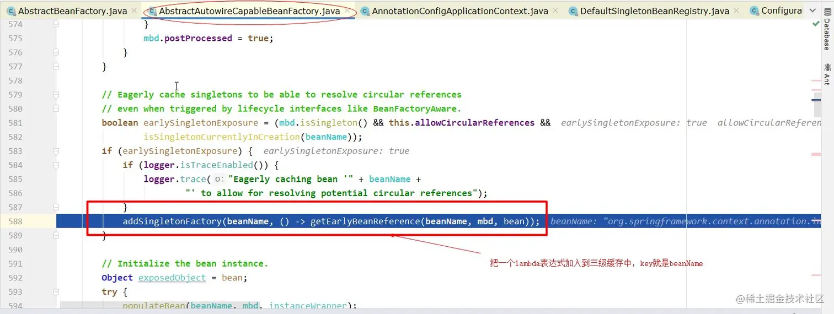The height and width of the screenshot is (314, 834).
Task: Click class icon on AbstractBeanFactory.java tab
Action: [11, 11]
